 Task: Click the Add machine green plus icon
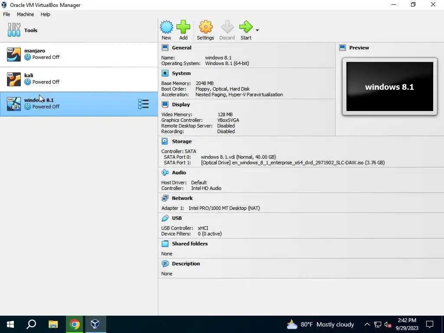click(x=183, y=27)
